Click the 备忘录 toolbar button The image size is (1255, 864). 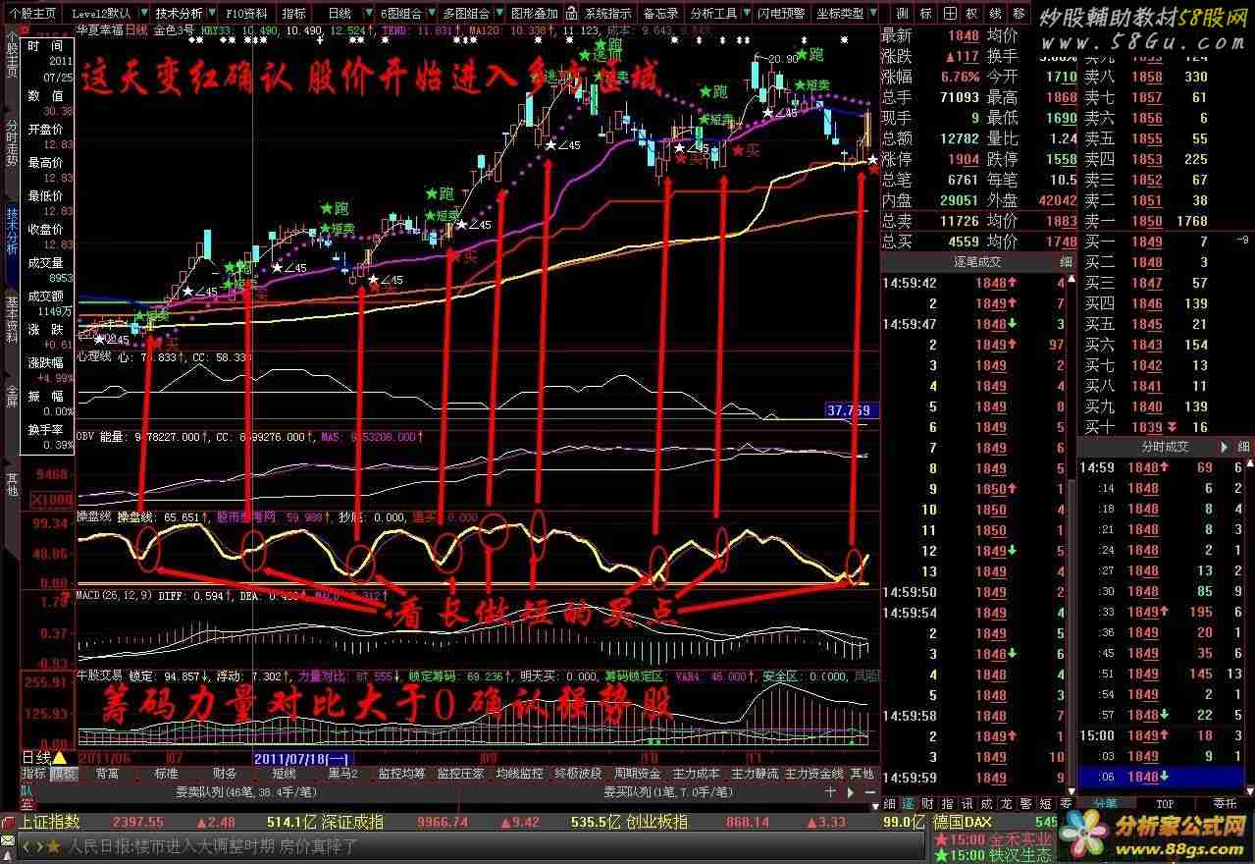tap(659, 14)
